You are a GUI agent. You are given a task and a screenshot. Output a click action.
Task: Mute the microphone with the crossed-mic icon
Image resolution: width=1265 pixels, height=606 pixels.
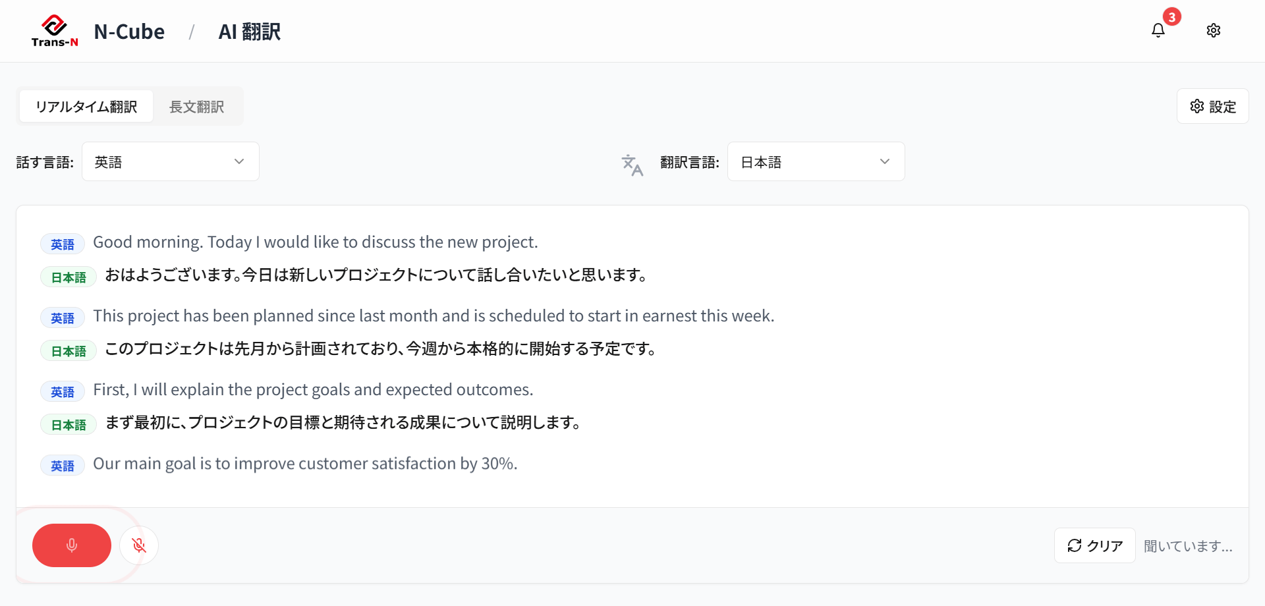(x=139, y=545)
